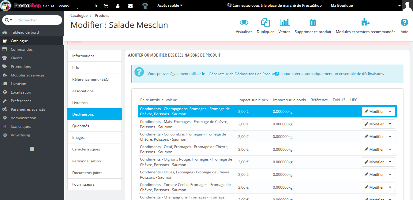Click the Rechercher search field

click(37, 20)
